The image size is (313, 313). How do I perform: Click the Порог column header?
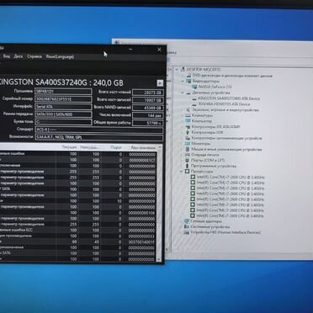pyautogui.click(x=116, y=147)
